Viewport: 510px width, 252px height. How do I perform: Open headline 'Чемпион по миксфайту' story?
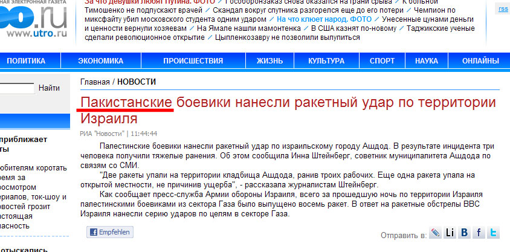pos(270,15)
